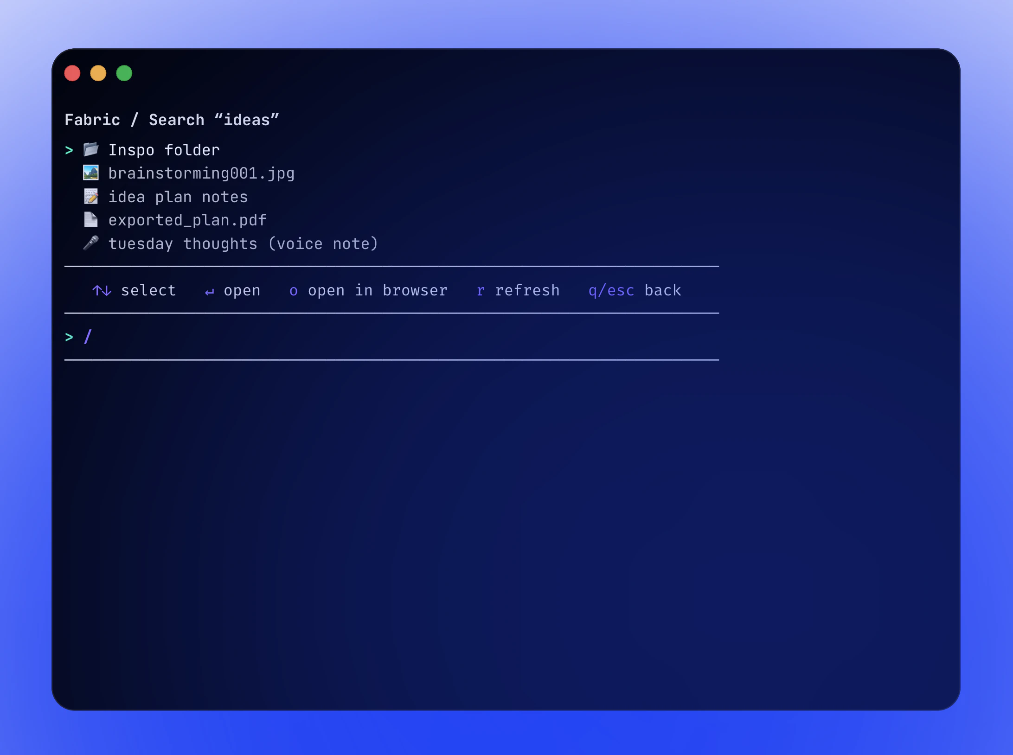Open the Inspo folder result
Screen dimensions: 1013x755
coord(164,149)
